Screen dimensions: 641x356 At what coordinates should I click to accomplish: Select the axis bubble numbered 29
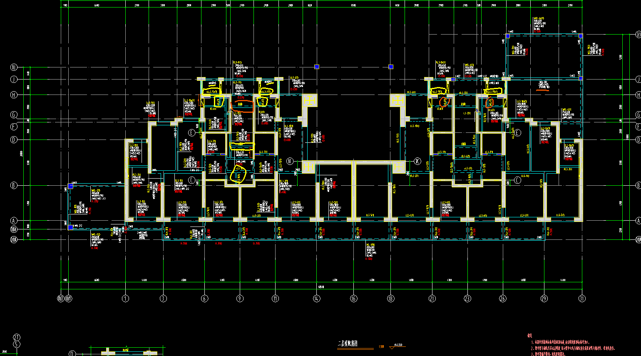click(x=544, y=298)
